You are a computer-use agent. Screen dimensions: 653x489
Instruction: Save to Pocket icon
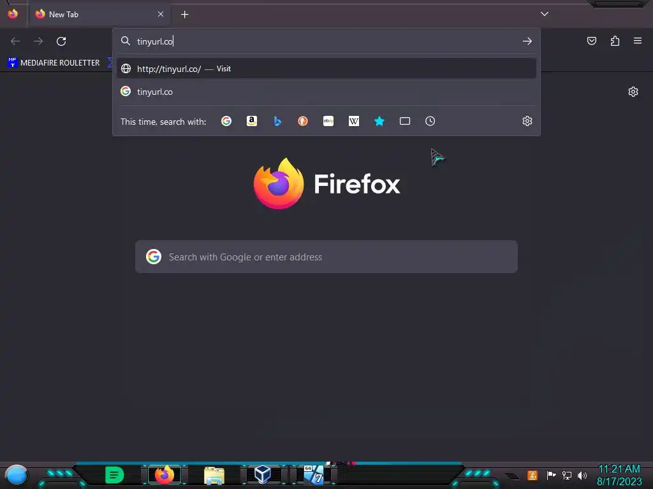(x=592, y=41)
